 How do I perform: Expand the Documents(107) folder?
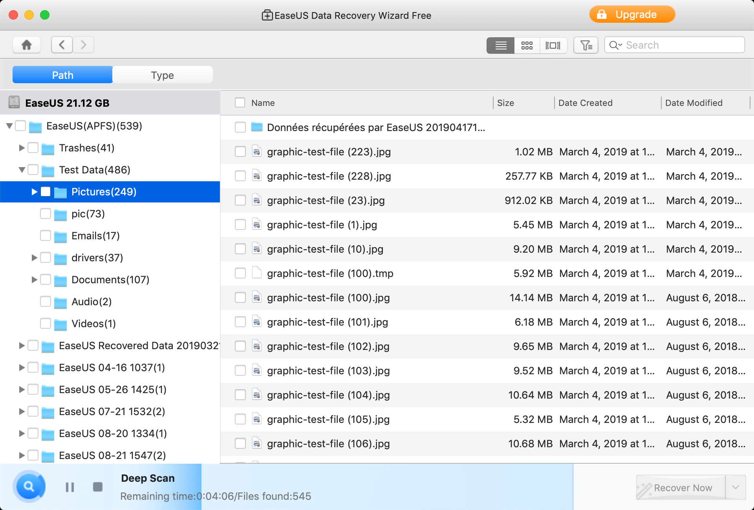(34, 280)
